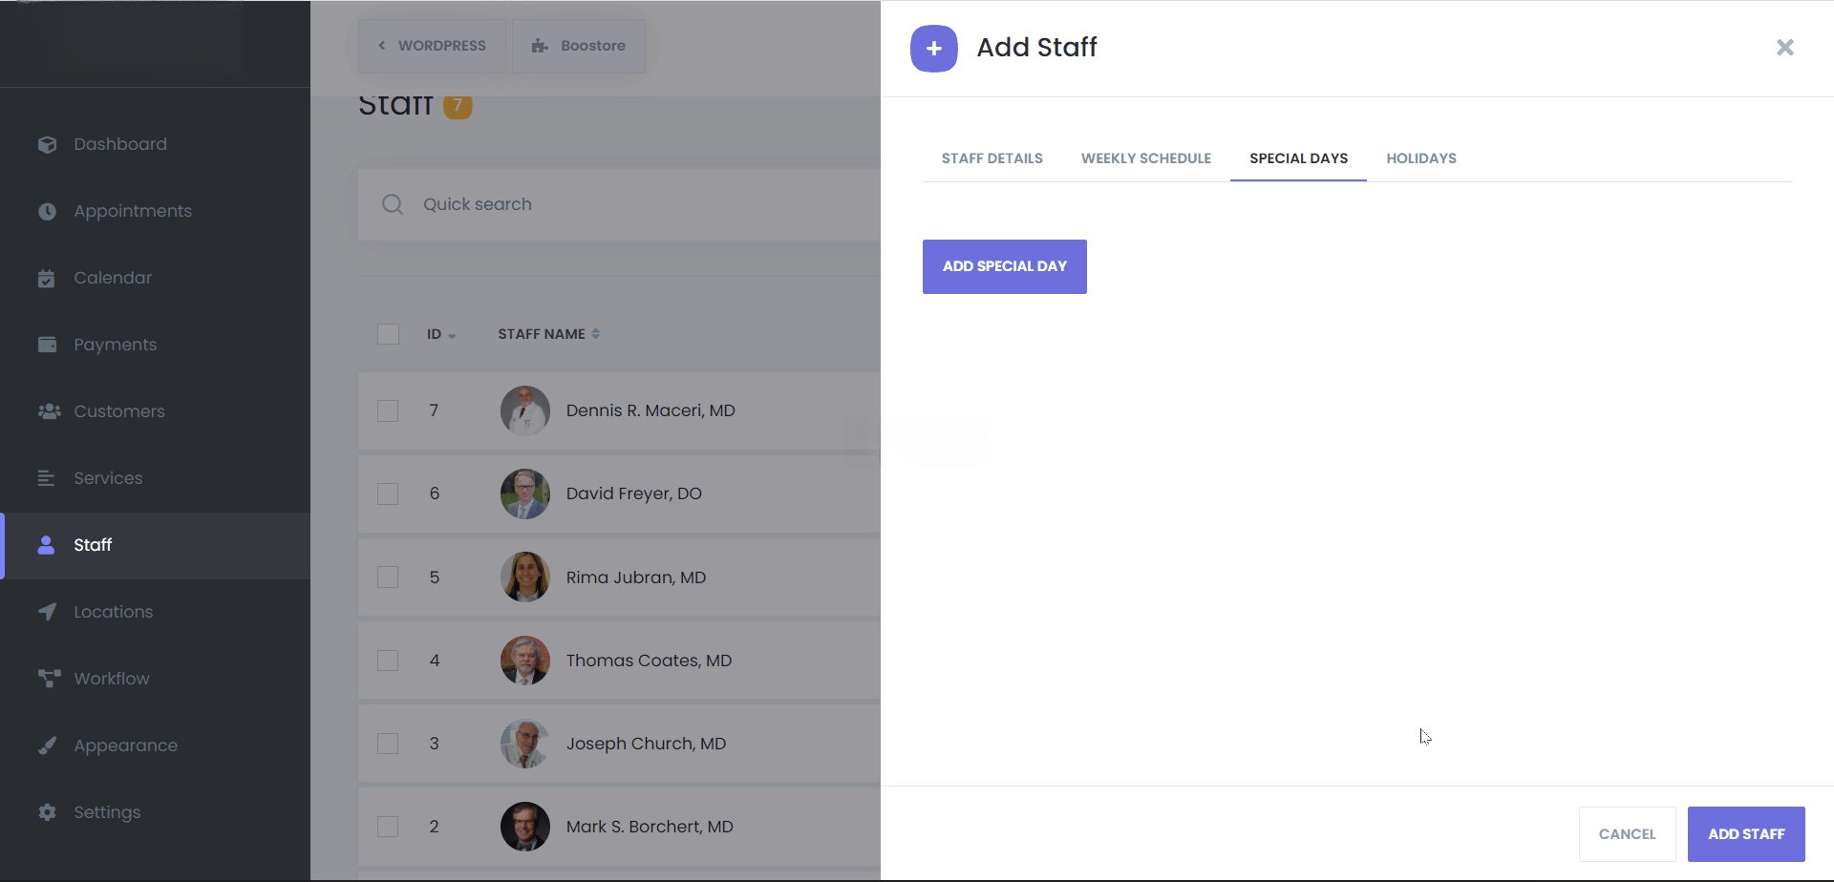Open the Locations arrow icon

(x=47, y=612)
